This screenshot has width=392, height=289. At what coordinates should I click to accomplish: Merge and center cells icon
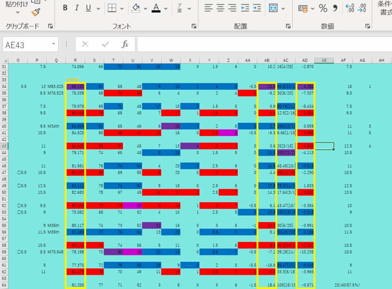(x=273, y=8)
